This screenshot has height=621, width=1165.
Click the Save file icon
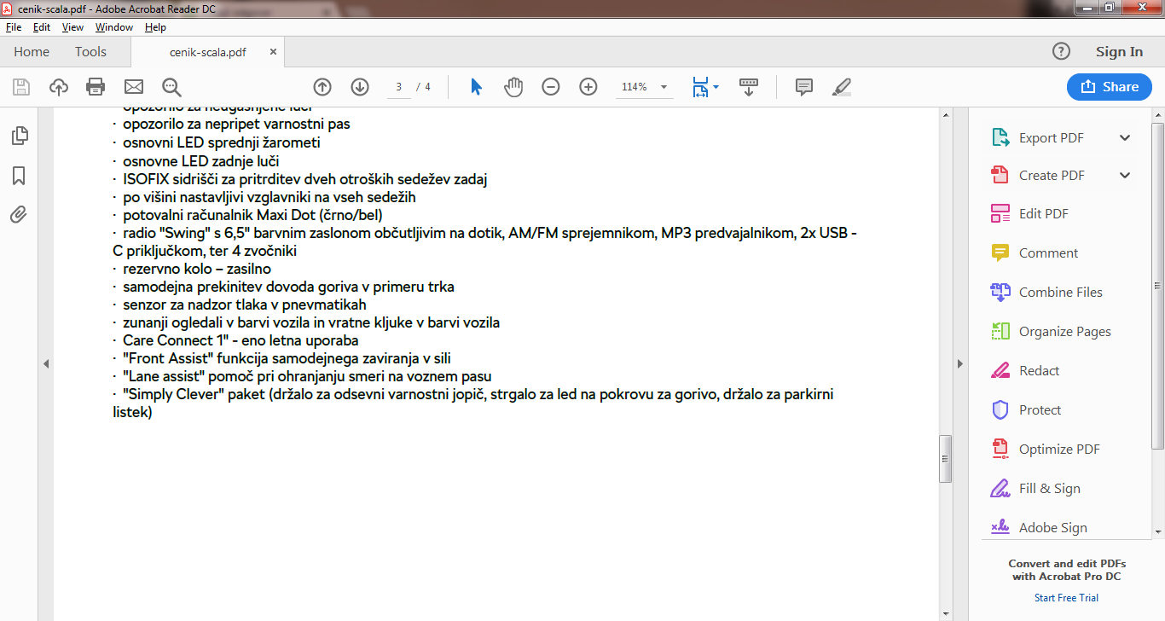(21, 86)
